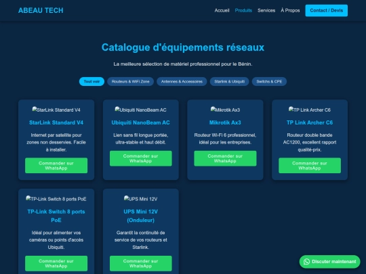Click the UPS Mini 12V (Onduleur) title
366x274 pixels.
point(141,216)
